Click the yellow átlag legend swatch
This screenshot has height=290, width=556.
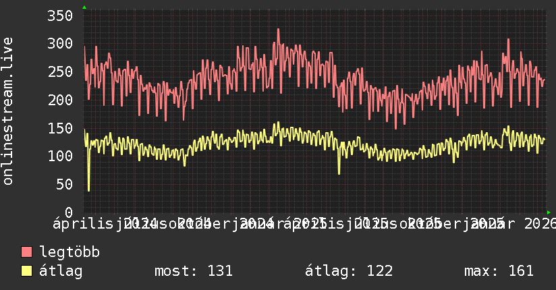[26, 271]
